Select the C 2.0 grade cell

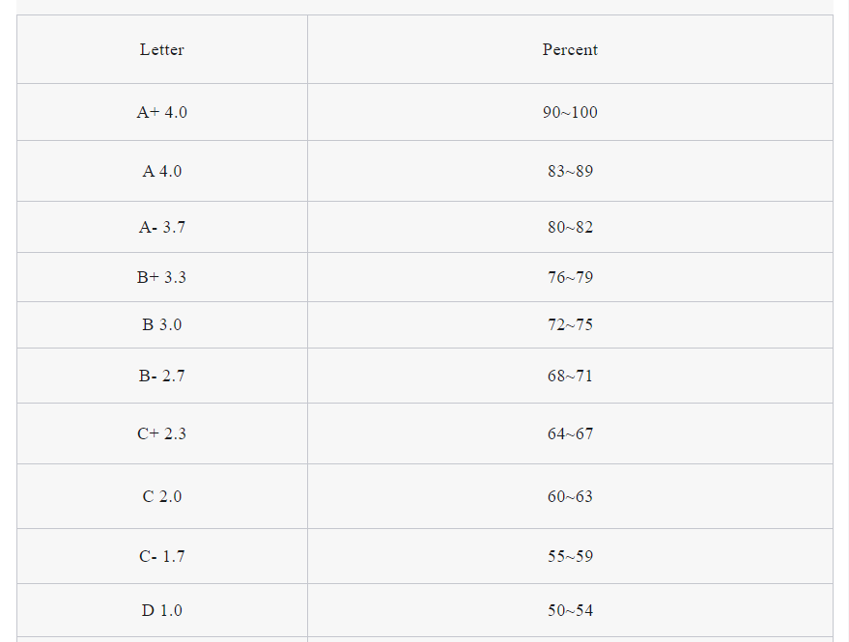pyautogui.click(x=162, y=496)
